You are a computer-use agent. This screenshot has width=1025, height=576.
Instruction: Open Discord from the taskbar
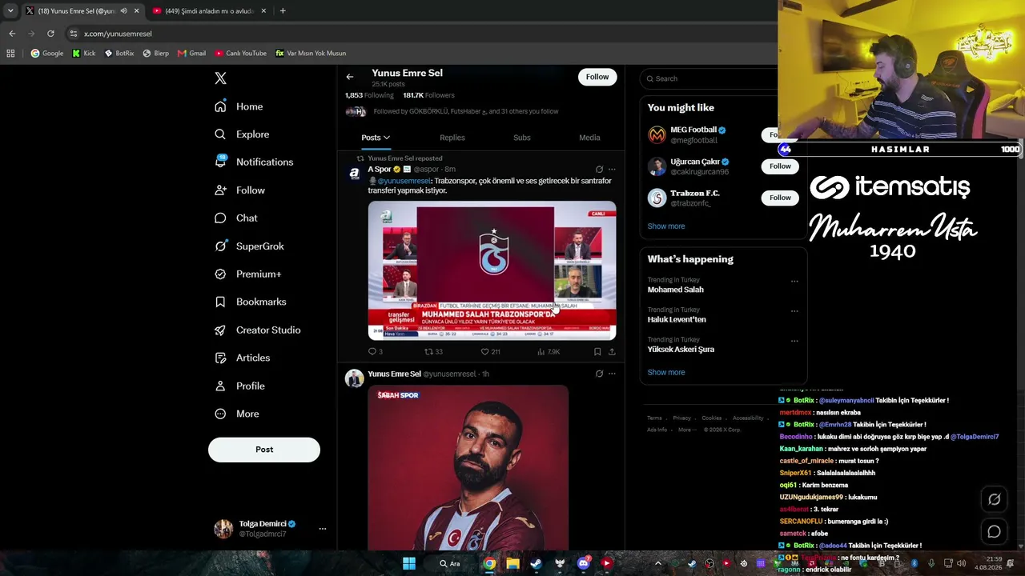coord(584,563)
